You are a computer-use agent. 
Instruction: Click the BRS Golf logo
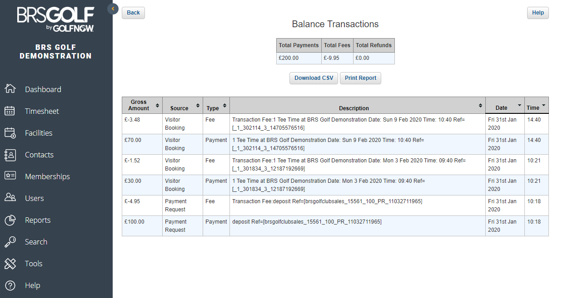[x=56, y=19]
